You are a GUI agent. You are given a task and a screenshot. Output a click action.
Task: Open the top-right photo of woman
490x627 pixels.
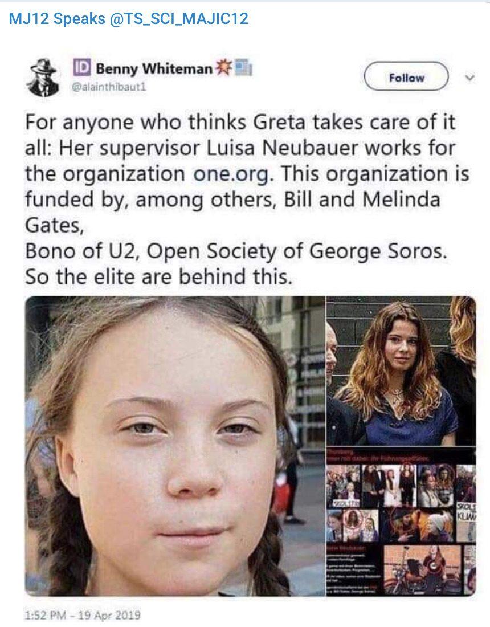click(x=401, y=371)
